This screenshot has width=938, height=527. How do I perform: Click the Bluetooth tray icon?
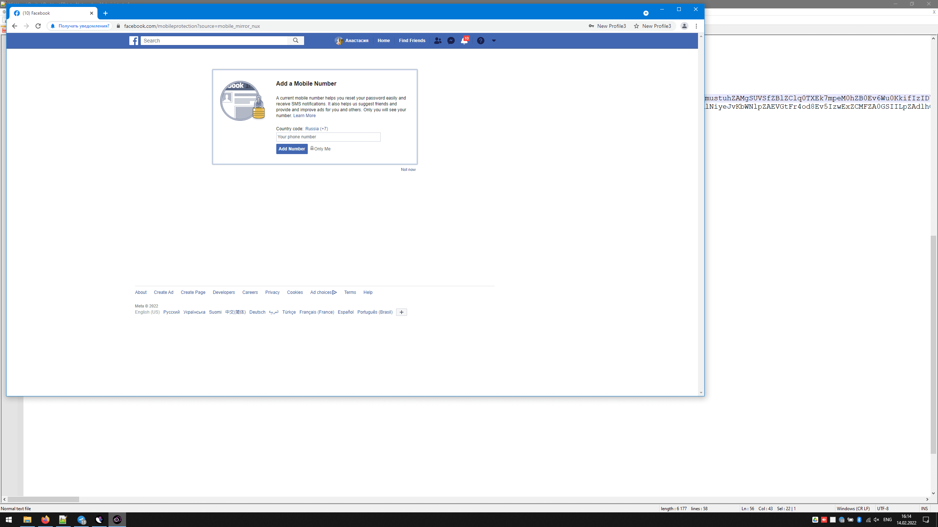click(x=859, y=520)
